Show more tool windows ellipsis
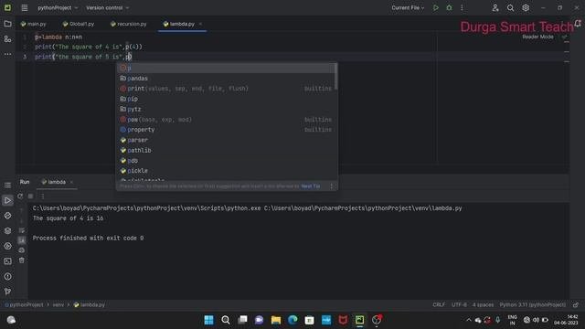Screen dimensions: 585x329 click(x=7, y=54)
